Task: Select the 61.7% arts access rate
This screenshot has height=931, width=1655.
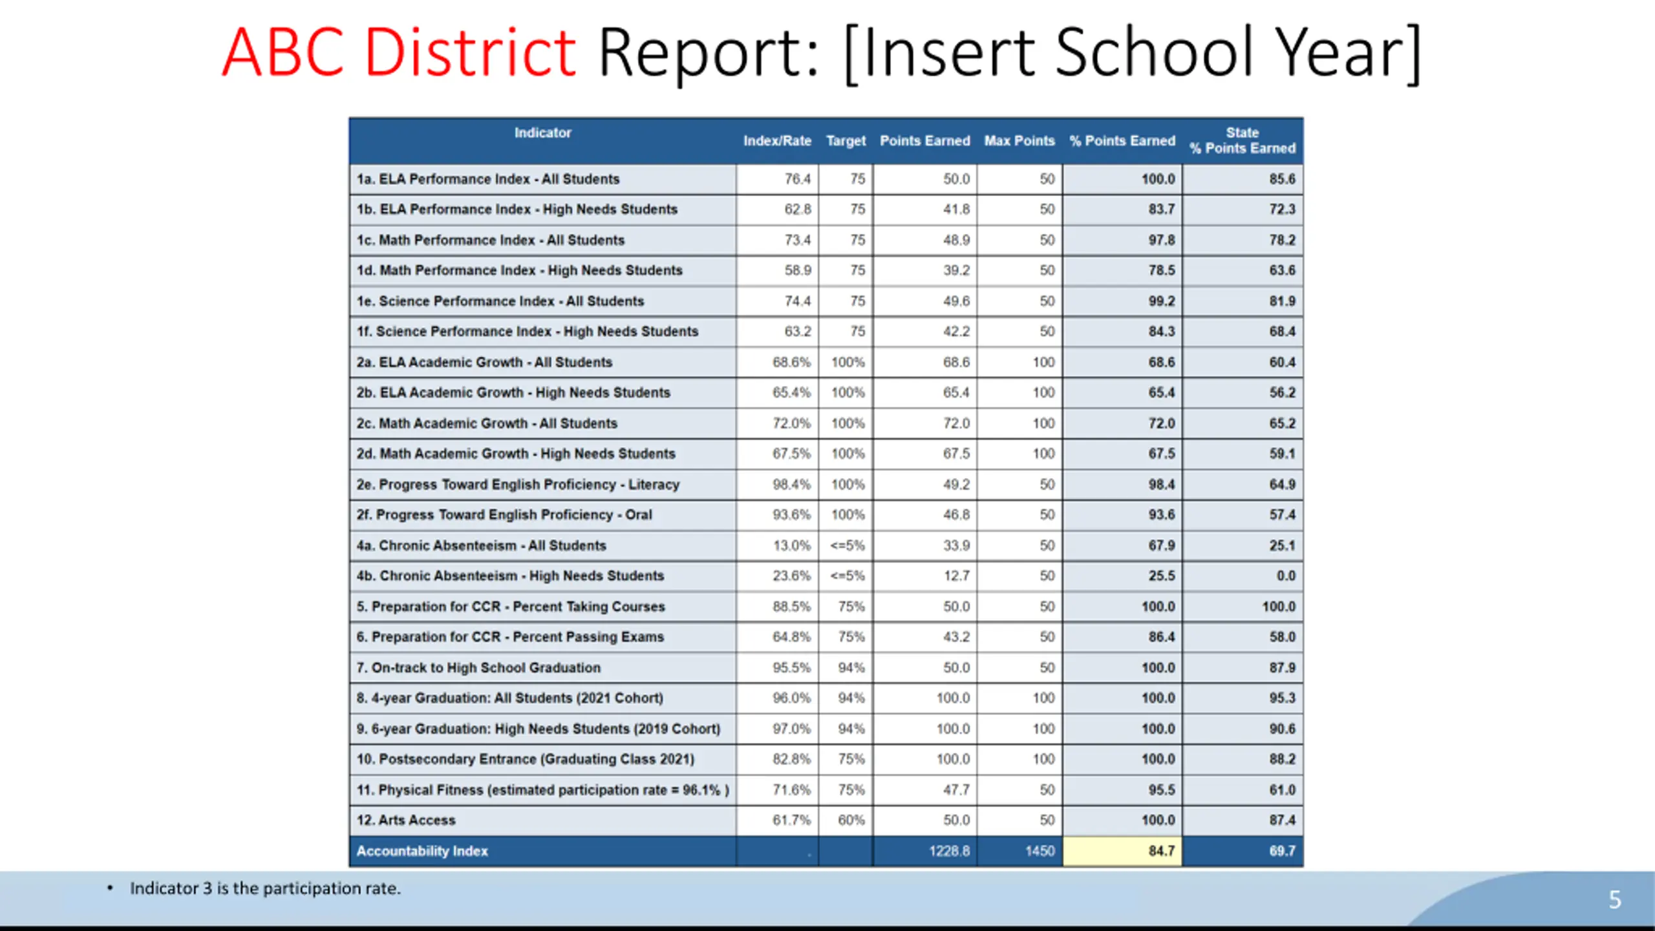Action: [x=792, y=820]
